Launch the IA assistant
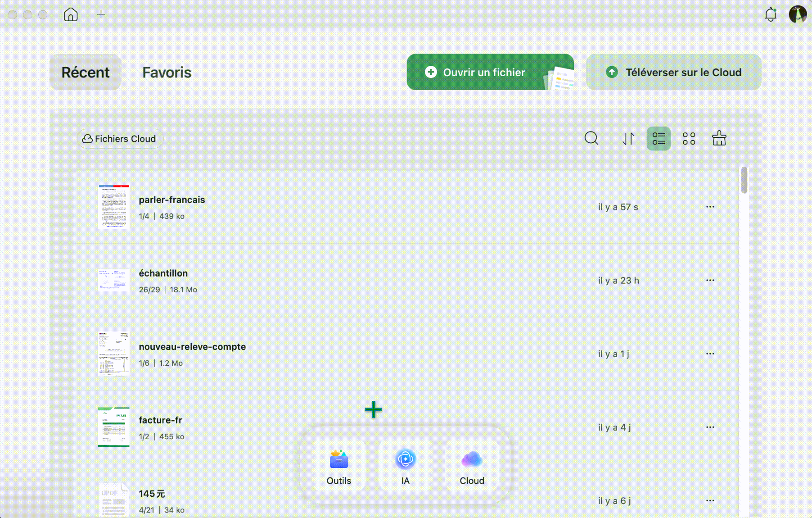The width and height of the screenshot is (812, 518). (x=405, y=465)
